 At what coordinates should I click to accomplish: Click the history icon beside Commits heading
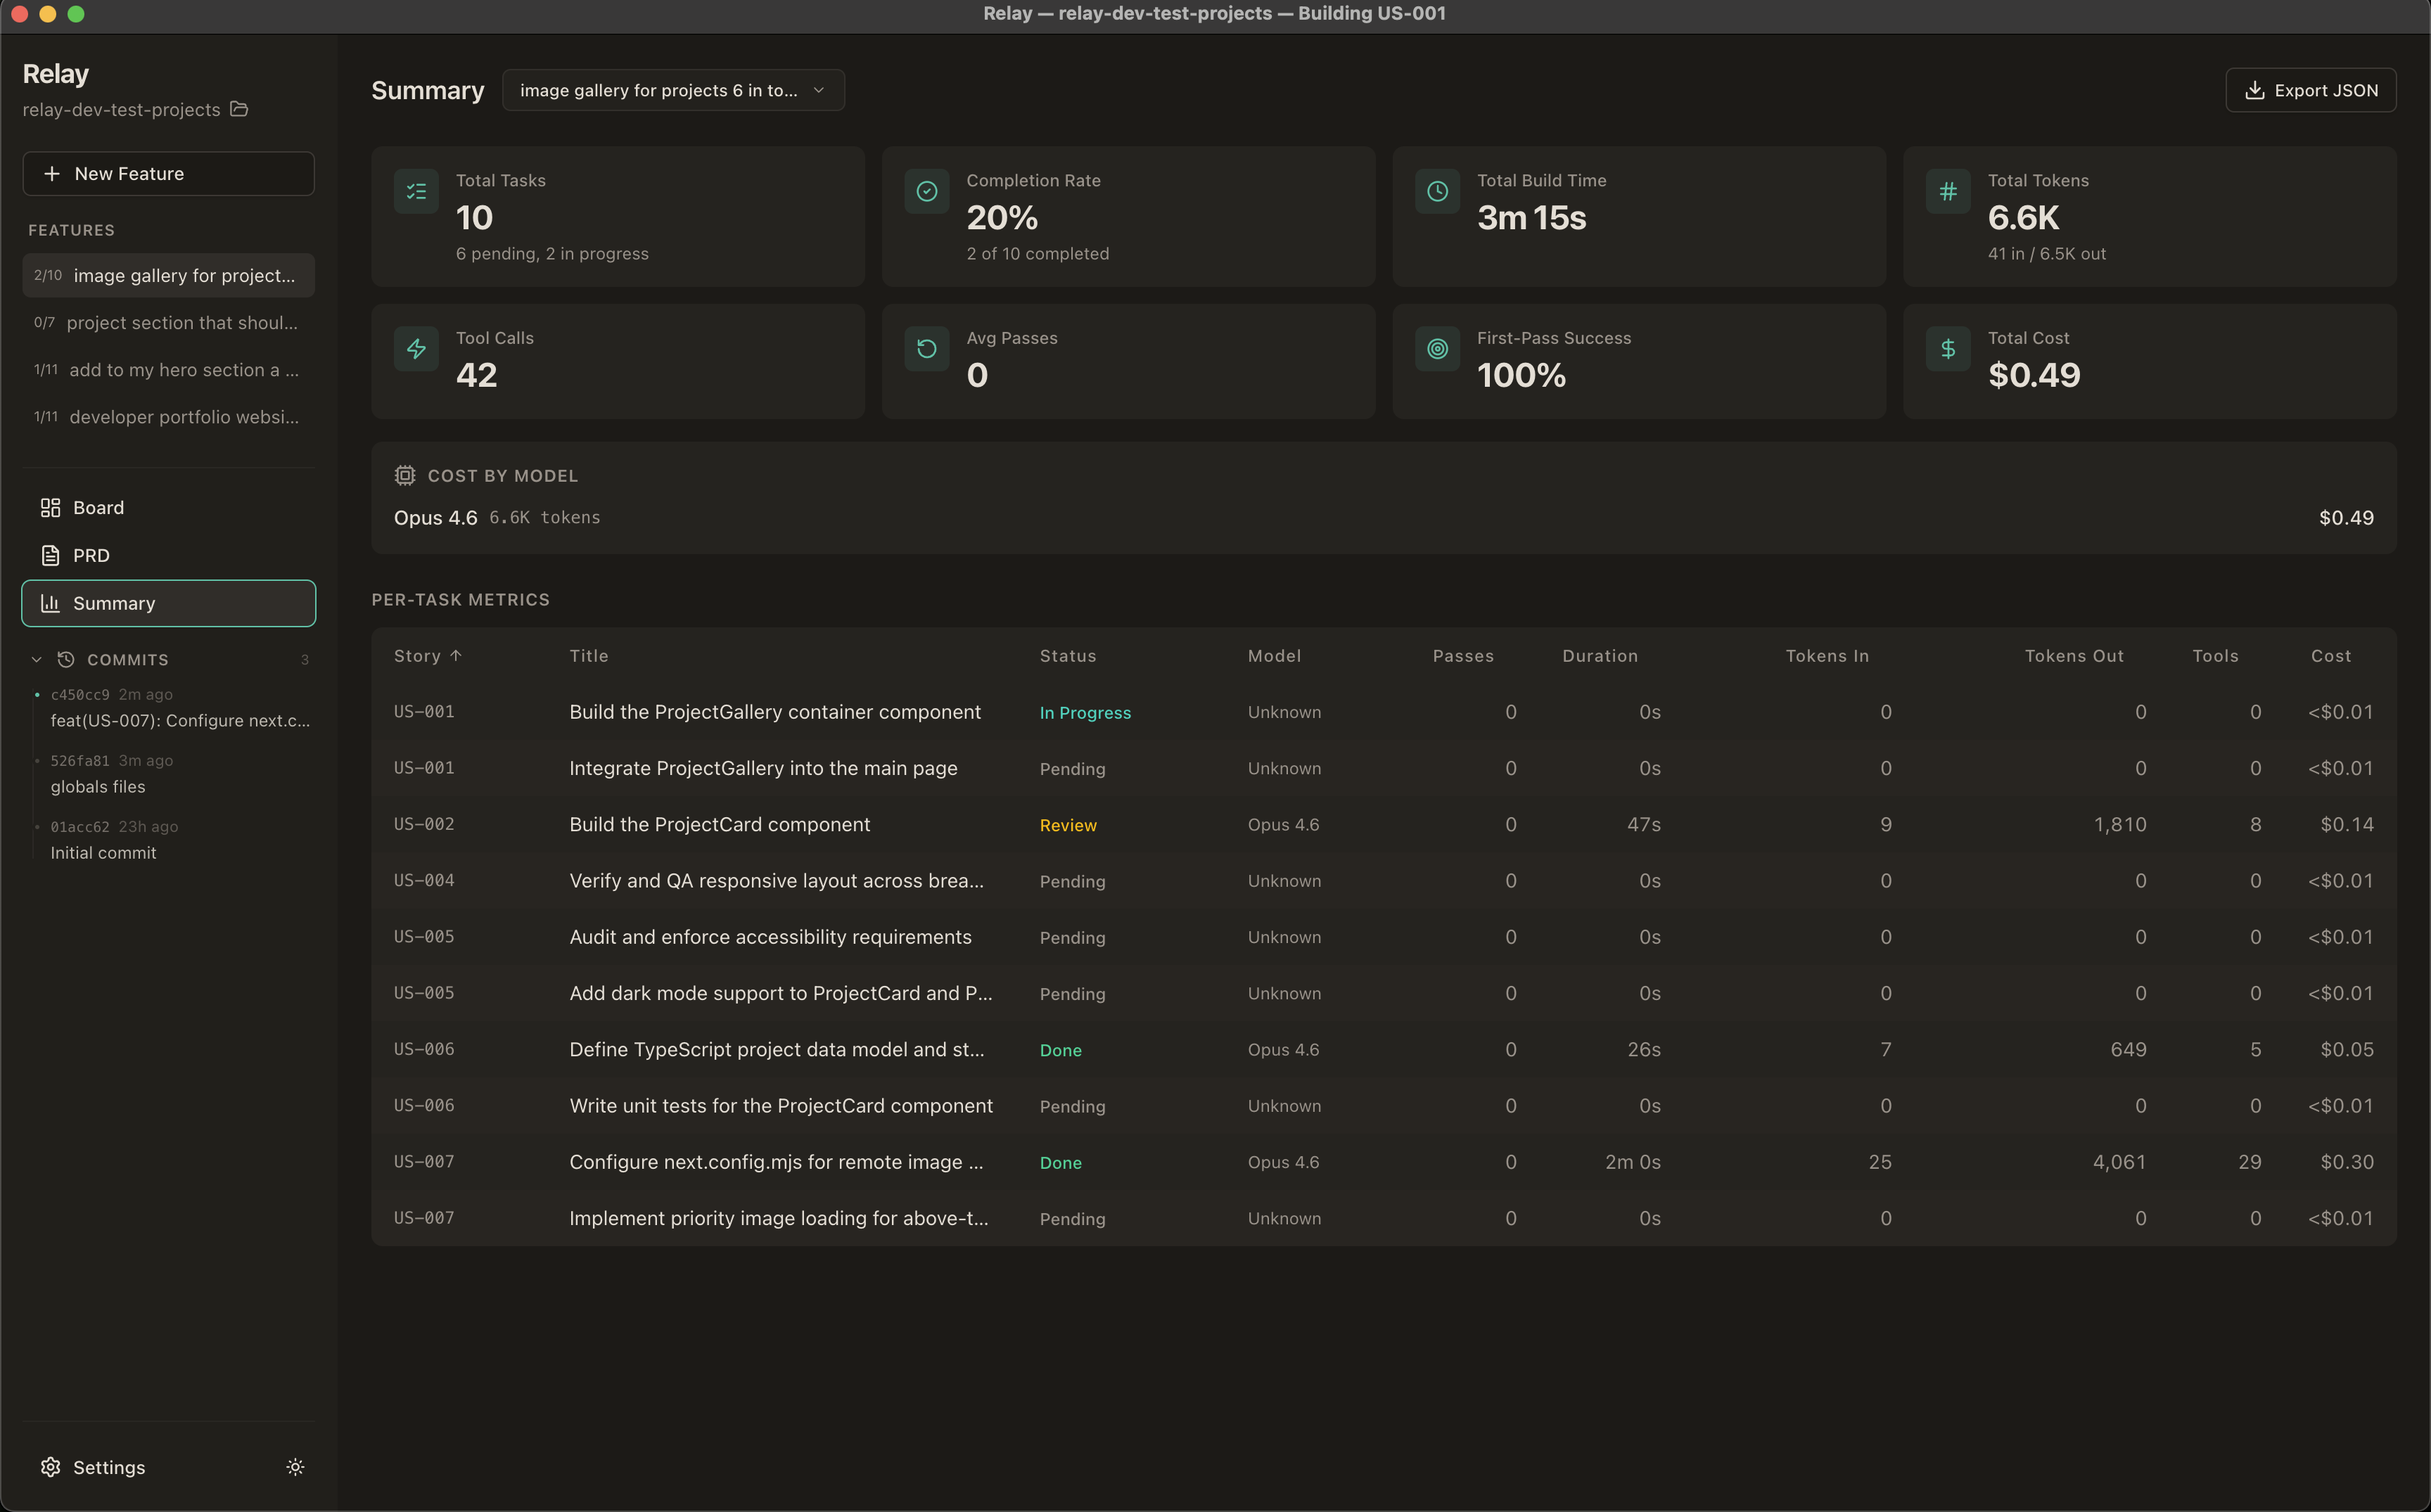[65, 659]
